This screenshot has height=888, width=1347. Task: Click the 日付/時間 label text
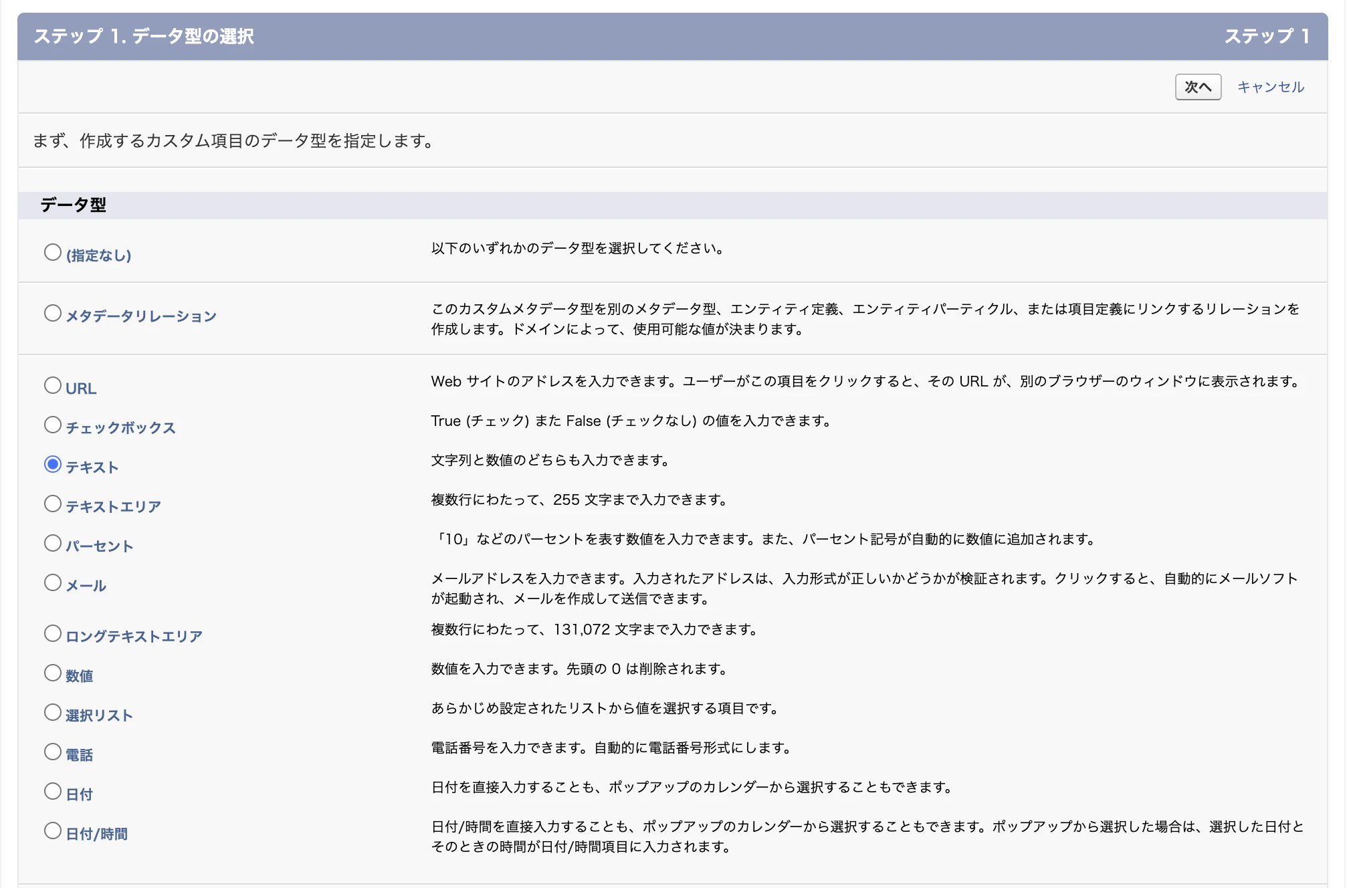click(x=96, y=834)
